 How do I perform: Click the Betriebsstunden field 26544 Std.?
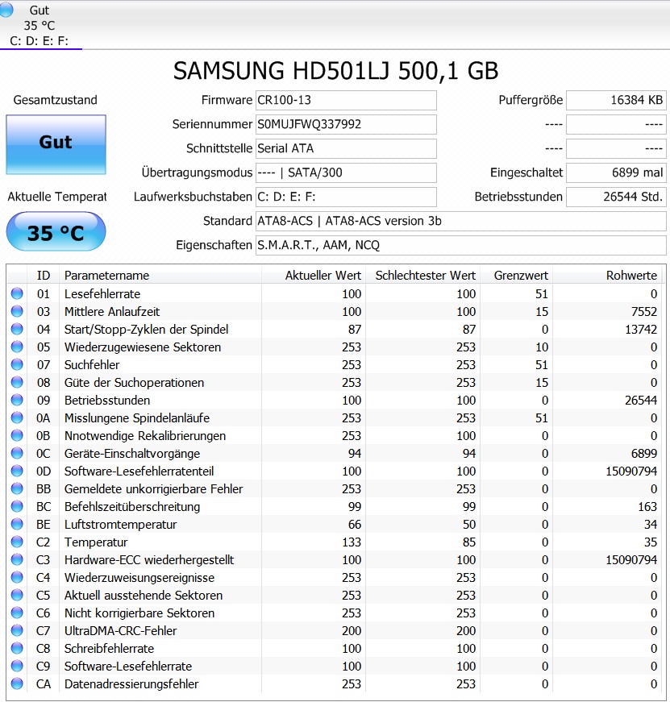(x=616, y=197)
